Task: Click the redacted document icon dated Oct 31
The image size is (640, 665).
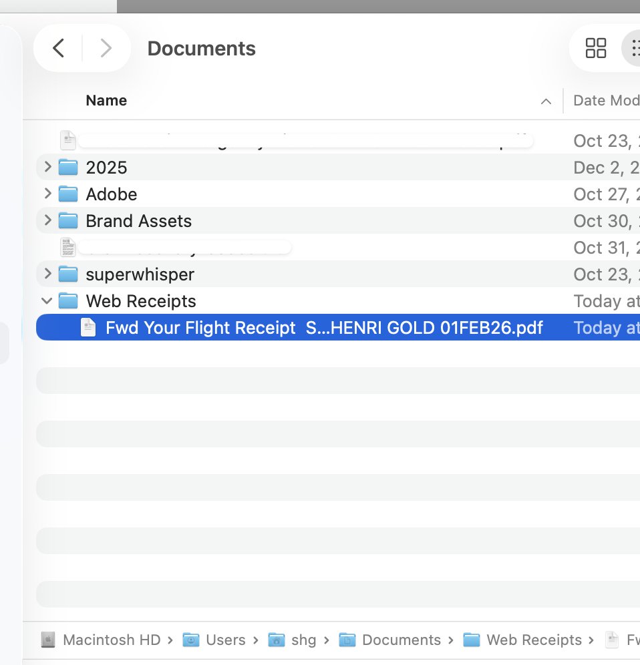Action: point(68,247)
